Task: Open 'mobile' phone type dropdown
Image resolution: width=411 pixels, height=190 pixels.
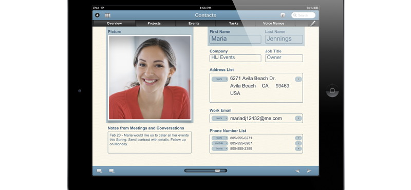Action: [220, 143]
